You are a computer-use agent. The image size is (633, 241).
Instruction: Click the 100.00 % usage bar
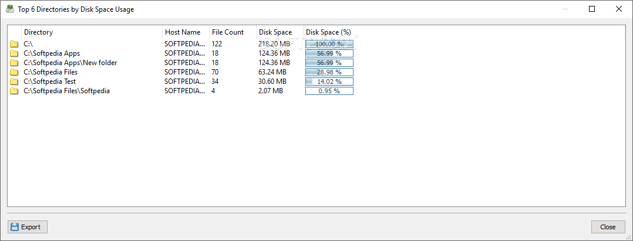click(x=329, y=44)
